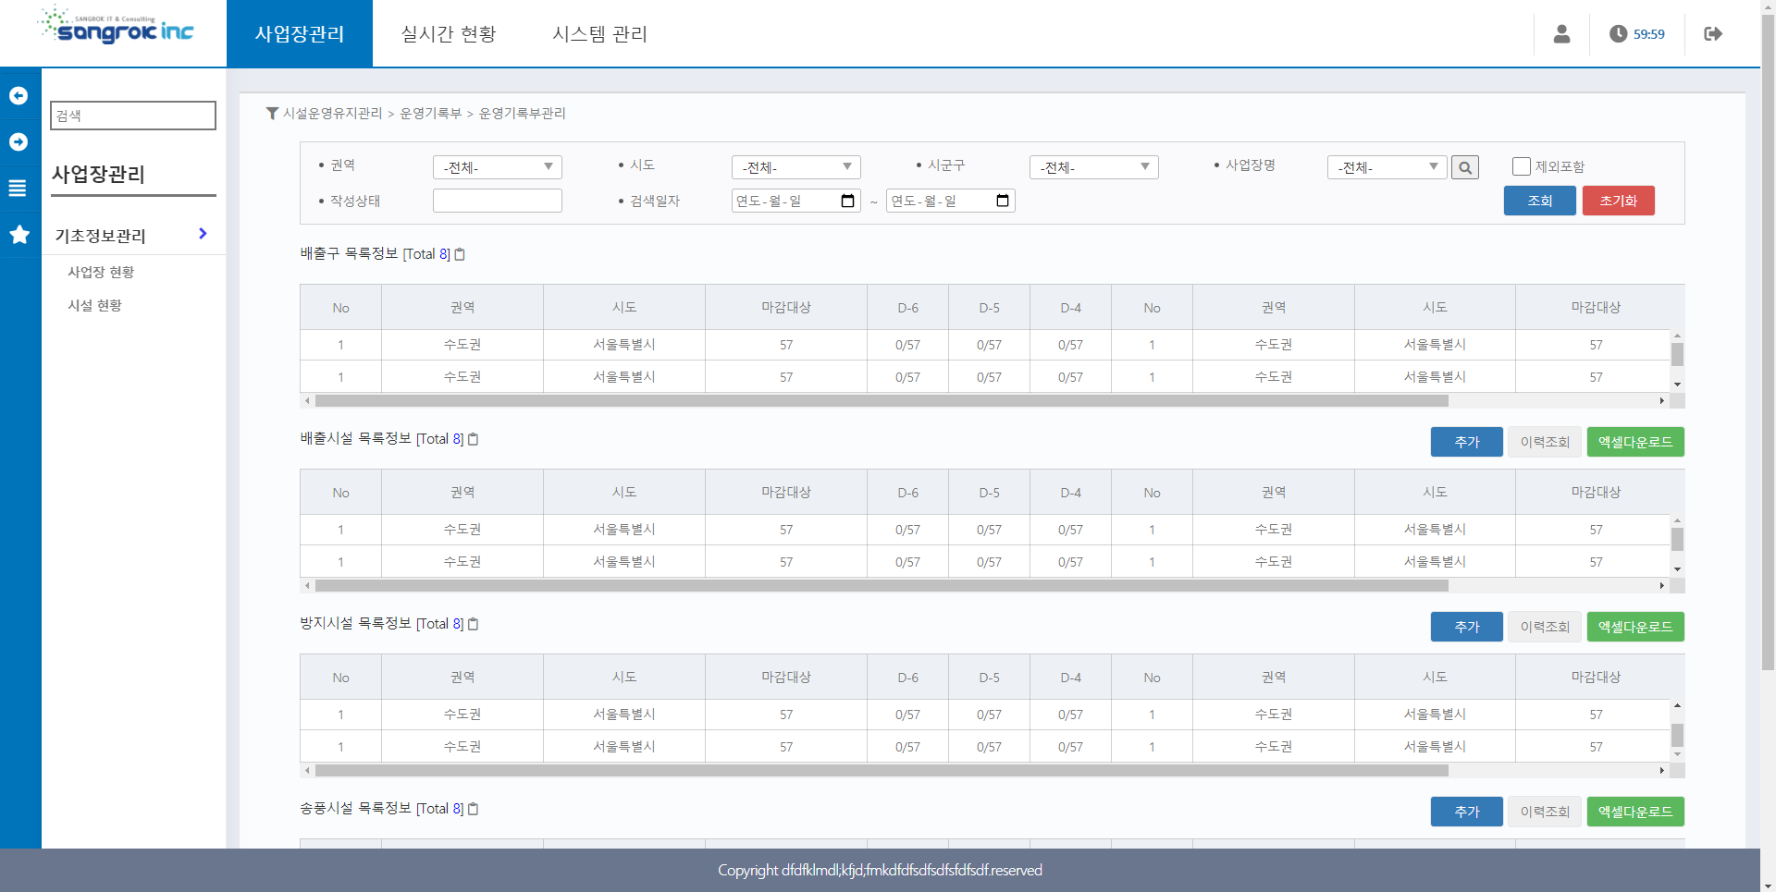Click clipboard icon beside 방지시설 목록정보
Image resolution: width=1776 pixels, height=892 pixels.
pos(473,624)
